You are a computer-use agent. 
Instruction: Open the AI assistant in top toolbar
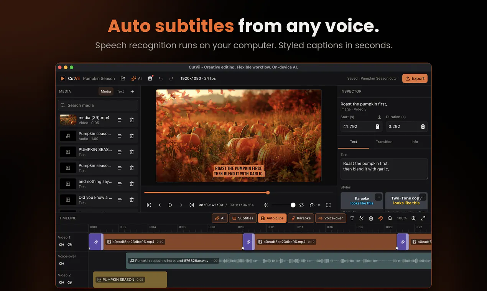137,78
